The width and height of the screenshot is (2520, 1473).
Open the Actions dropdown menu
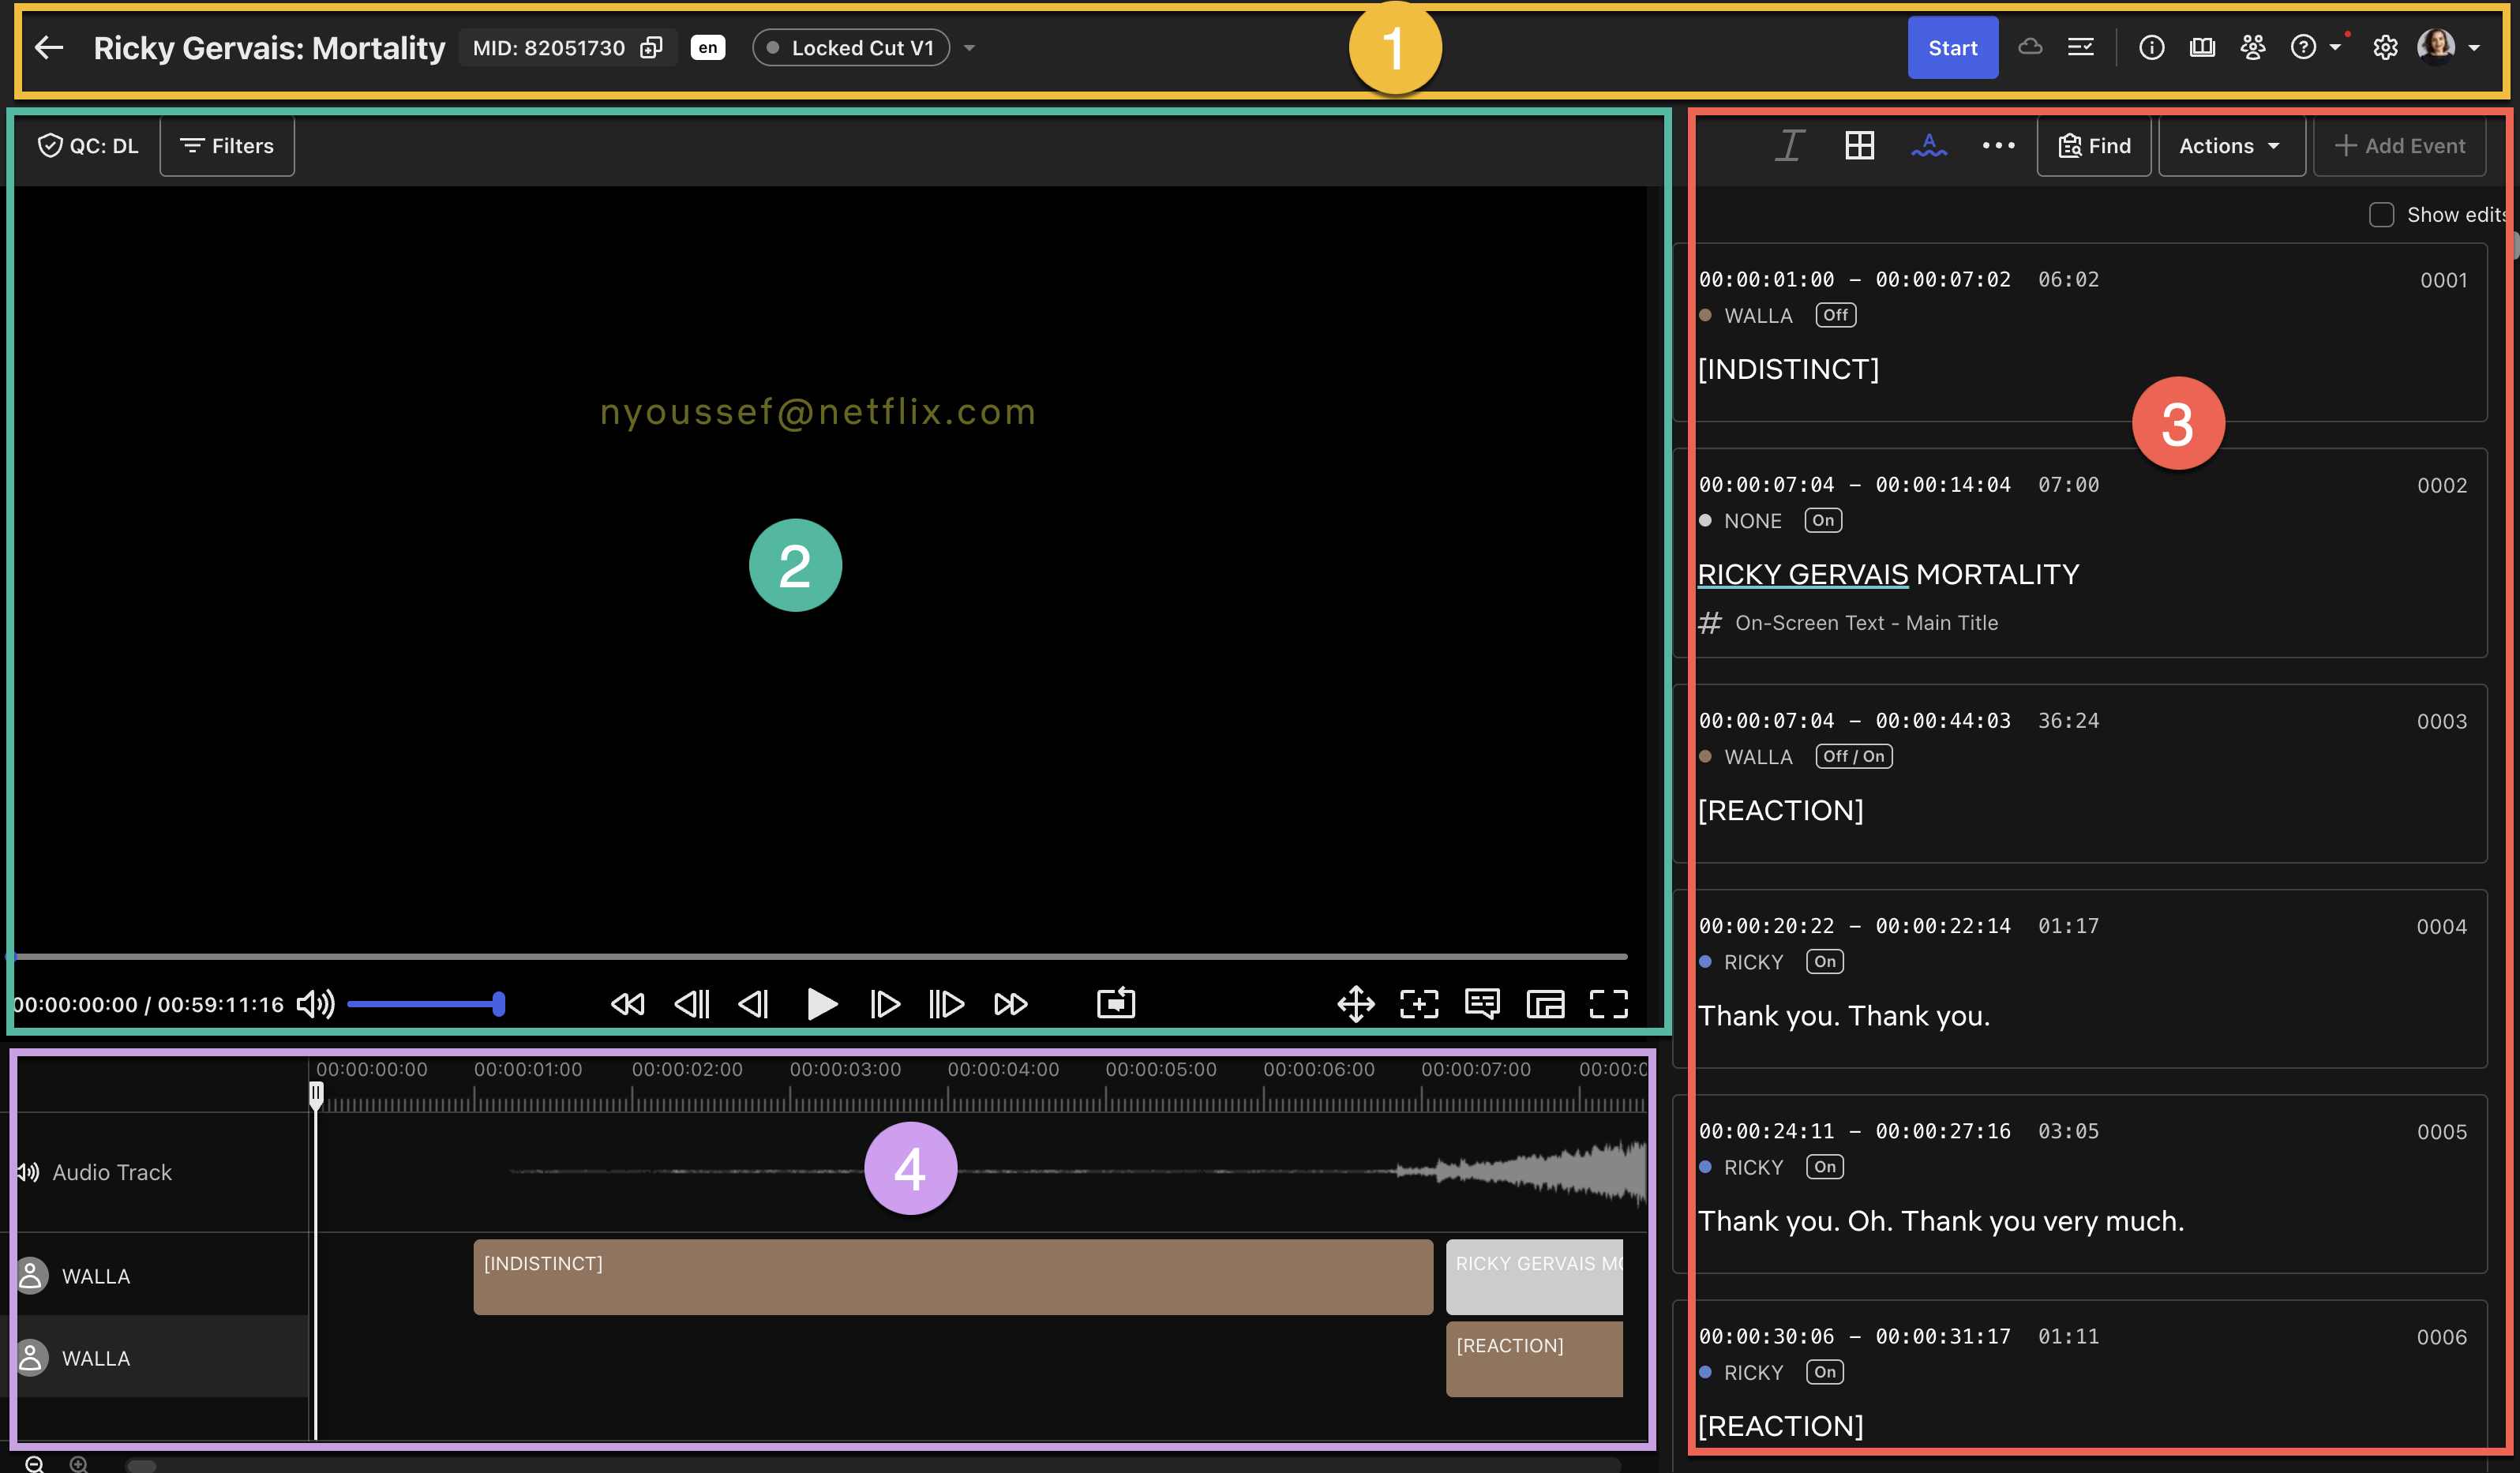2230,146
